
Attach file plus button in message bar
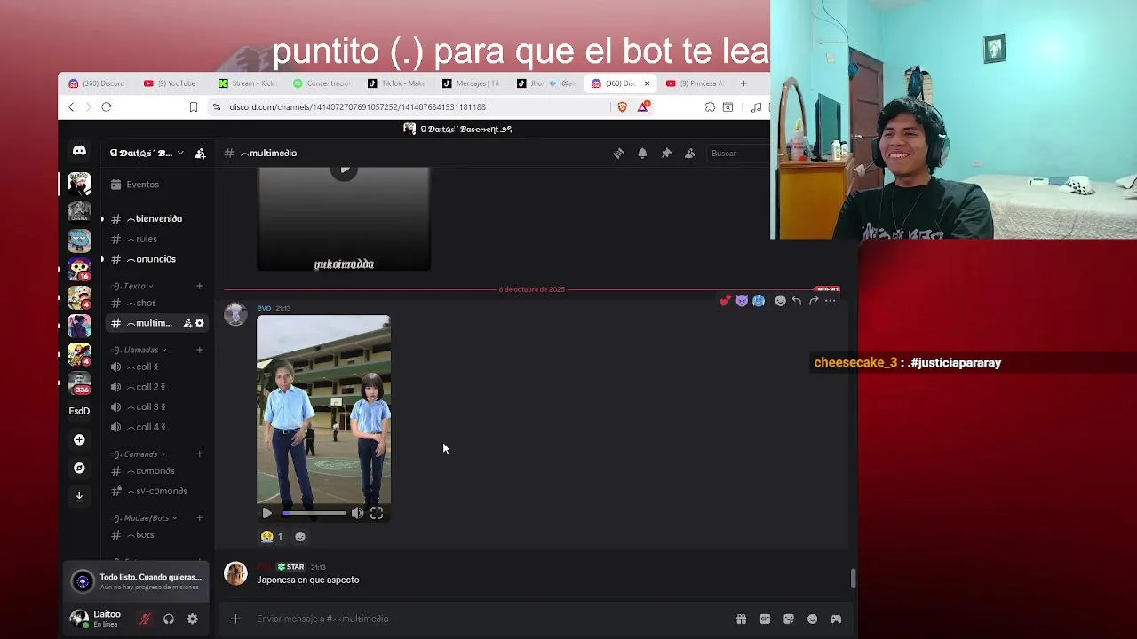235,619
